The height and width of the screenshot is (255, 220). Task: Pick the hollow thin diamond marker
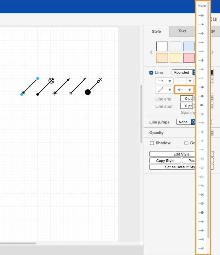click(x=201, y=177)
